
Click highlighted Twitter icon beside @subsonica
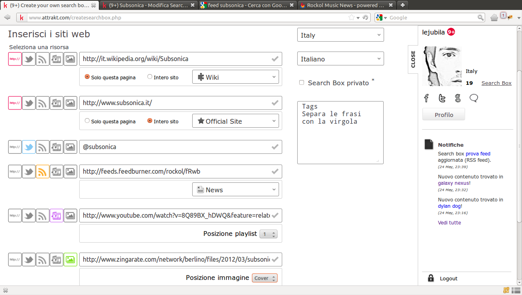click(29, 147)
